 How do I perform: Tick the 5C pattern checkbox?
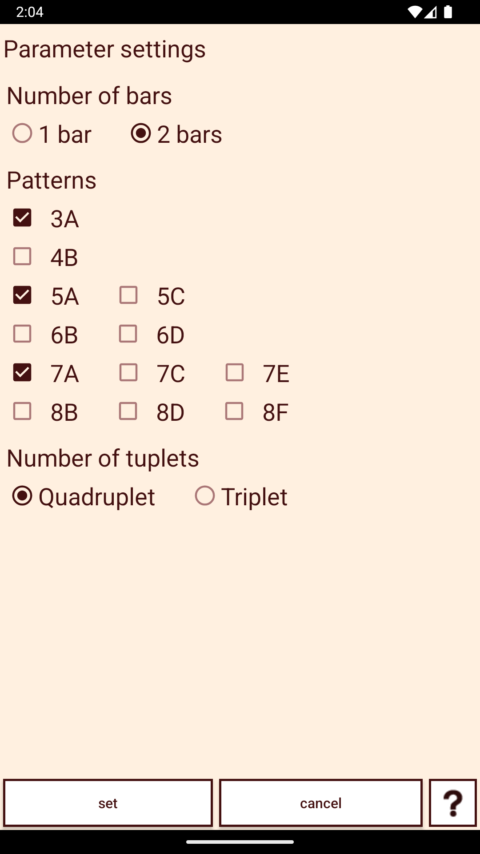[128, 295]
